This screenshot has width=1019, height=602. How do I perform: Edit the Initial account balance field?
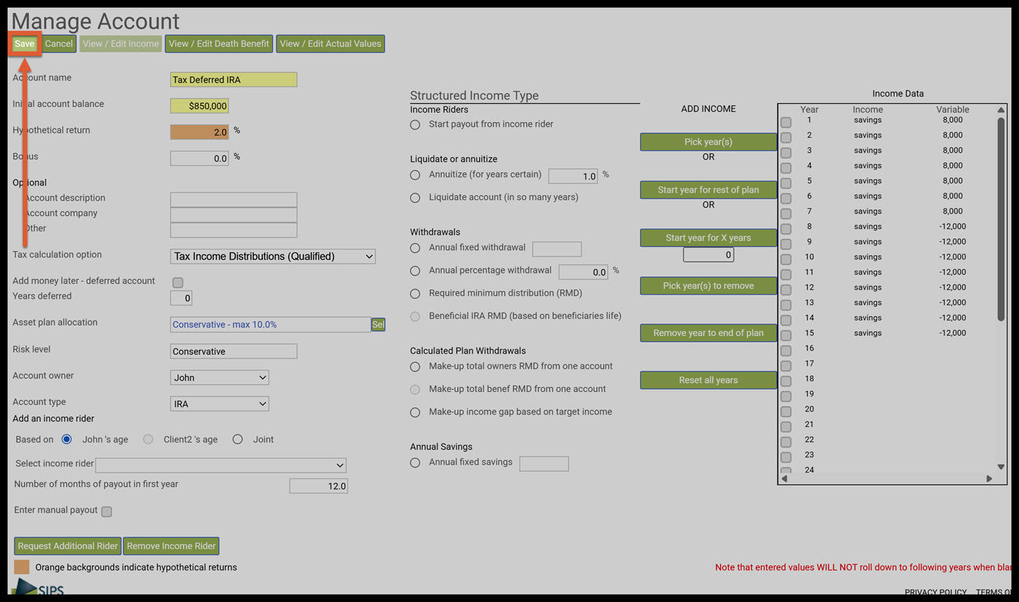click(x=199, y=105)
